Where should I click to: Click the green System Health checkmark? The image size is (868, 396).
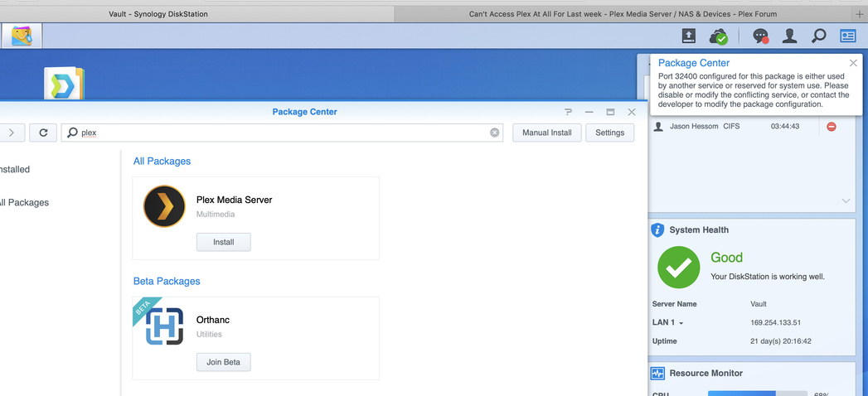678,267
